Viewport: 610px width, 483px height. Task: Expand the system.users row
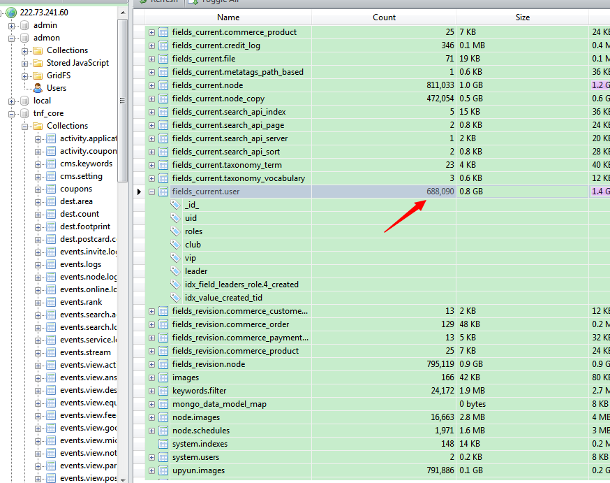pyautogui.click(x=151, y=457)
